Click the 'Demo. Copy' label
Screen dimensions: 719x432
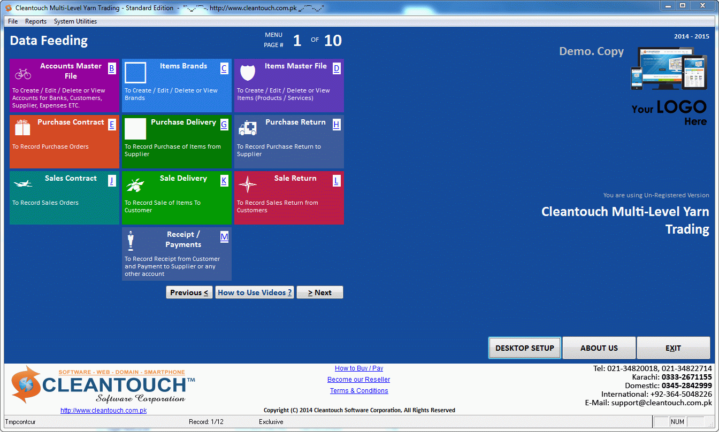point(592,51)
